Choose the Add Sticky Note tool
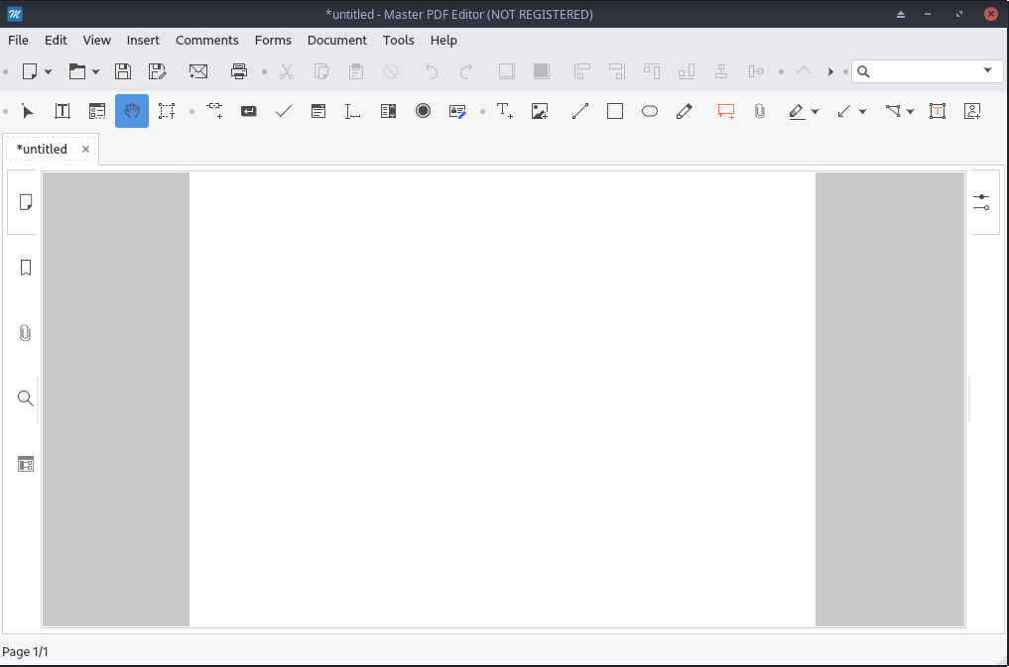 [726, 111]
